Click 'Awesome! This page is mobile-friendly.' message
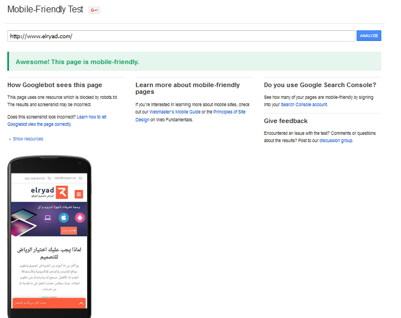 click(x=78, y=62)
